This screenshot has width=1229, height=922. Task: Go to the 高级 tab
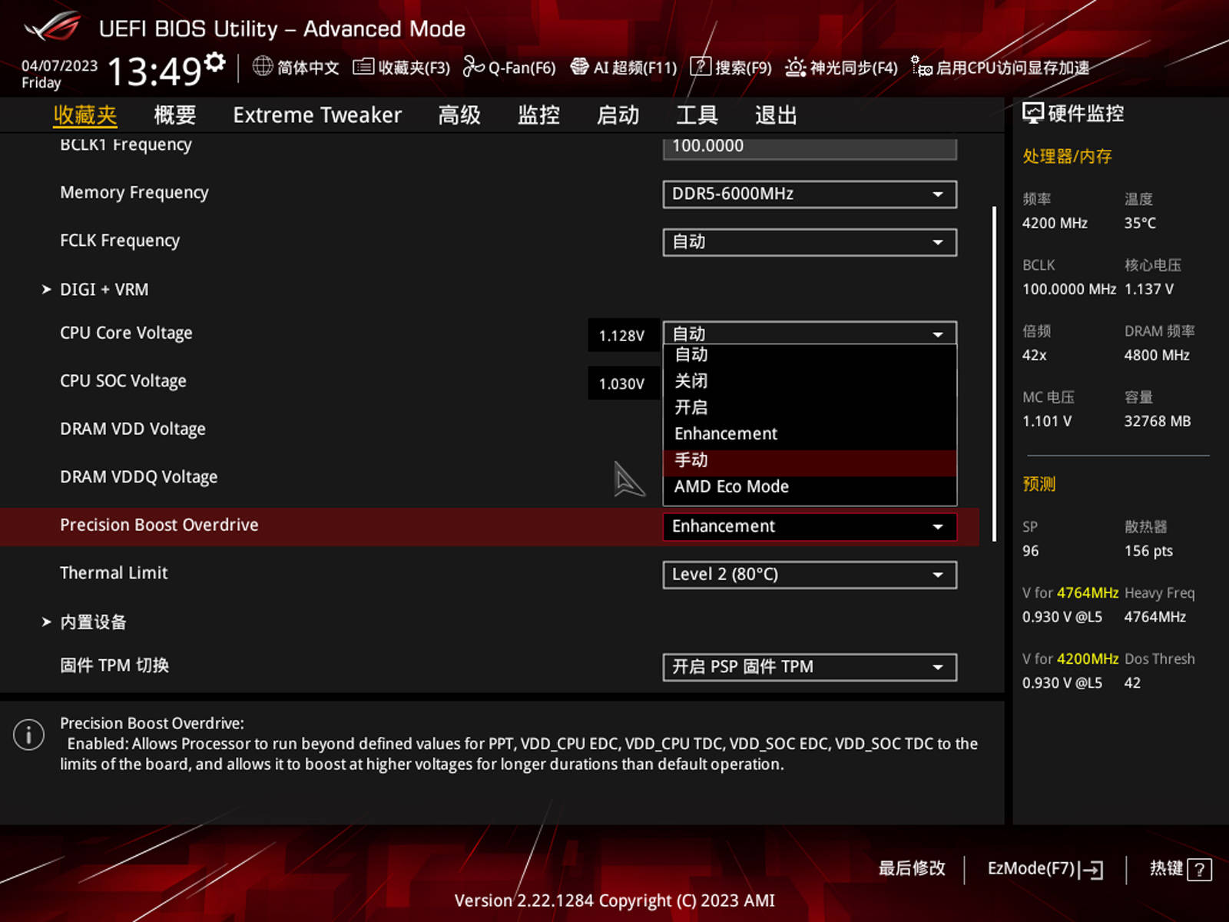(459, 115)
